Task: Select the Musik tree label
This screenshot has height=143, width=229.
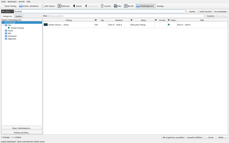Action: point(10,31)
